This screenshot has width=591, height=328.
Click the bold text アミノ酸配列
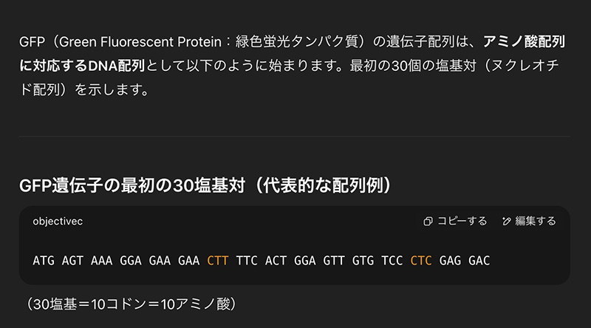[x=524, y=41]
